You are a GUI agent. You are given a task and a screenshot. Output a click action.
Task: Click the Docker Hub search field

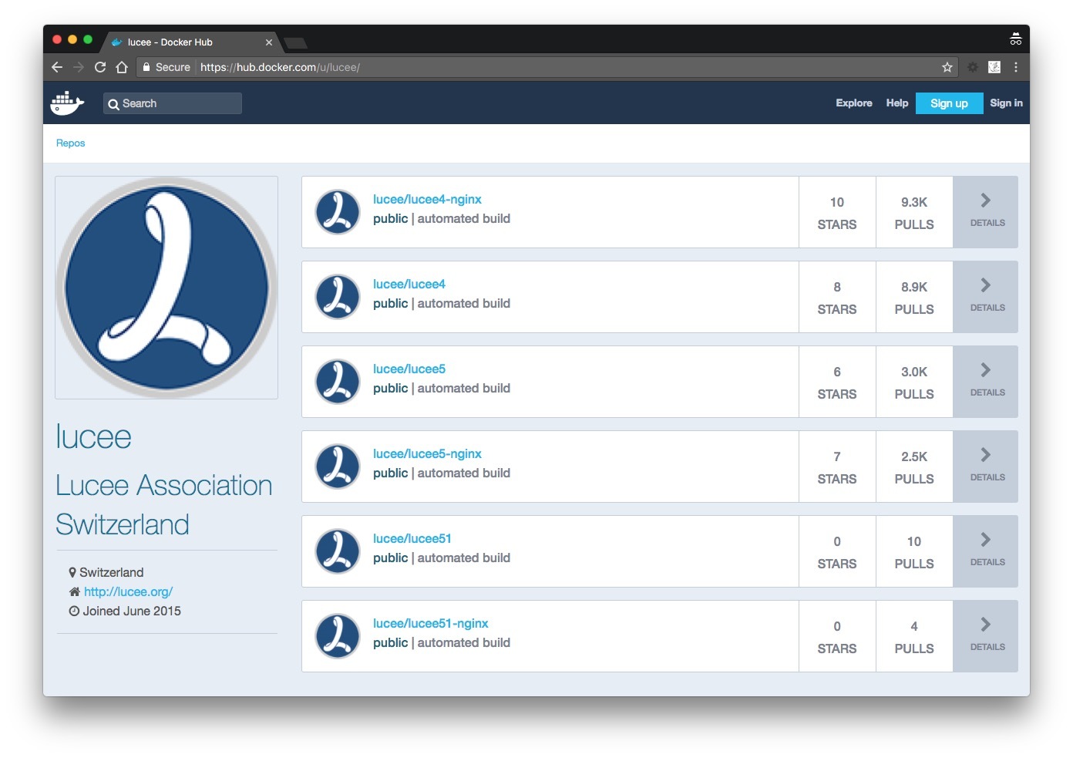click(173, 103)
